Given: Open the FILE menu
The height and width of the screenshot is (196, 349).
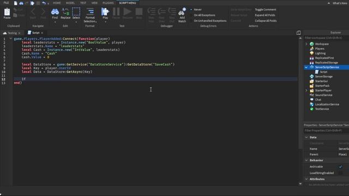Looking at the screenshot, I should click(6, 3).
